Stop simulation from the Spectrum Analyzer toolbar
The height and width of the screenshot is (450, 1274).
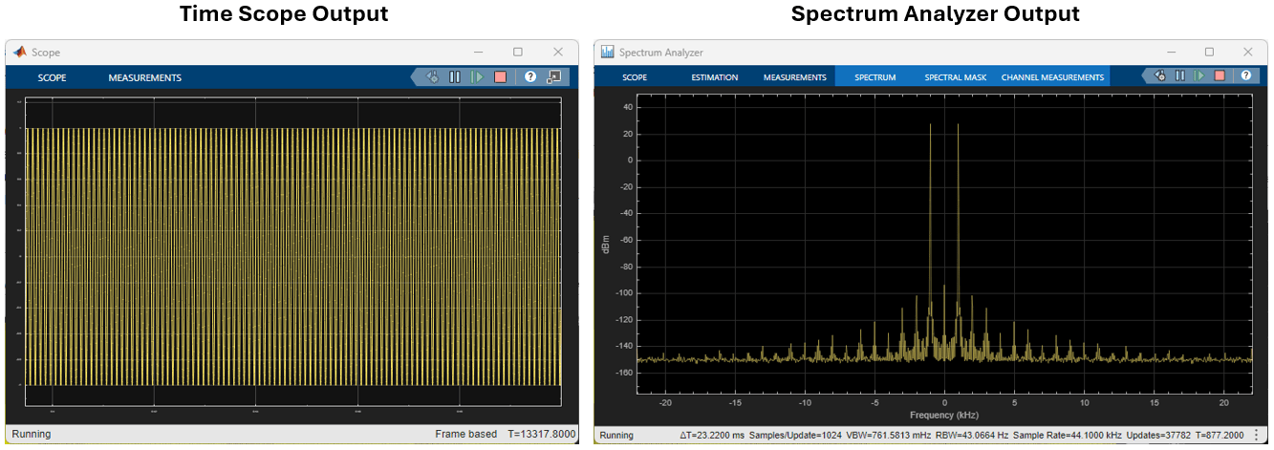pyautogui.click(x=1220, y=76)
